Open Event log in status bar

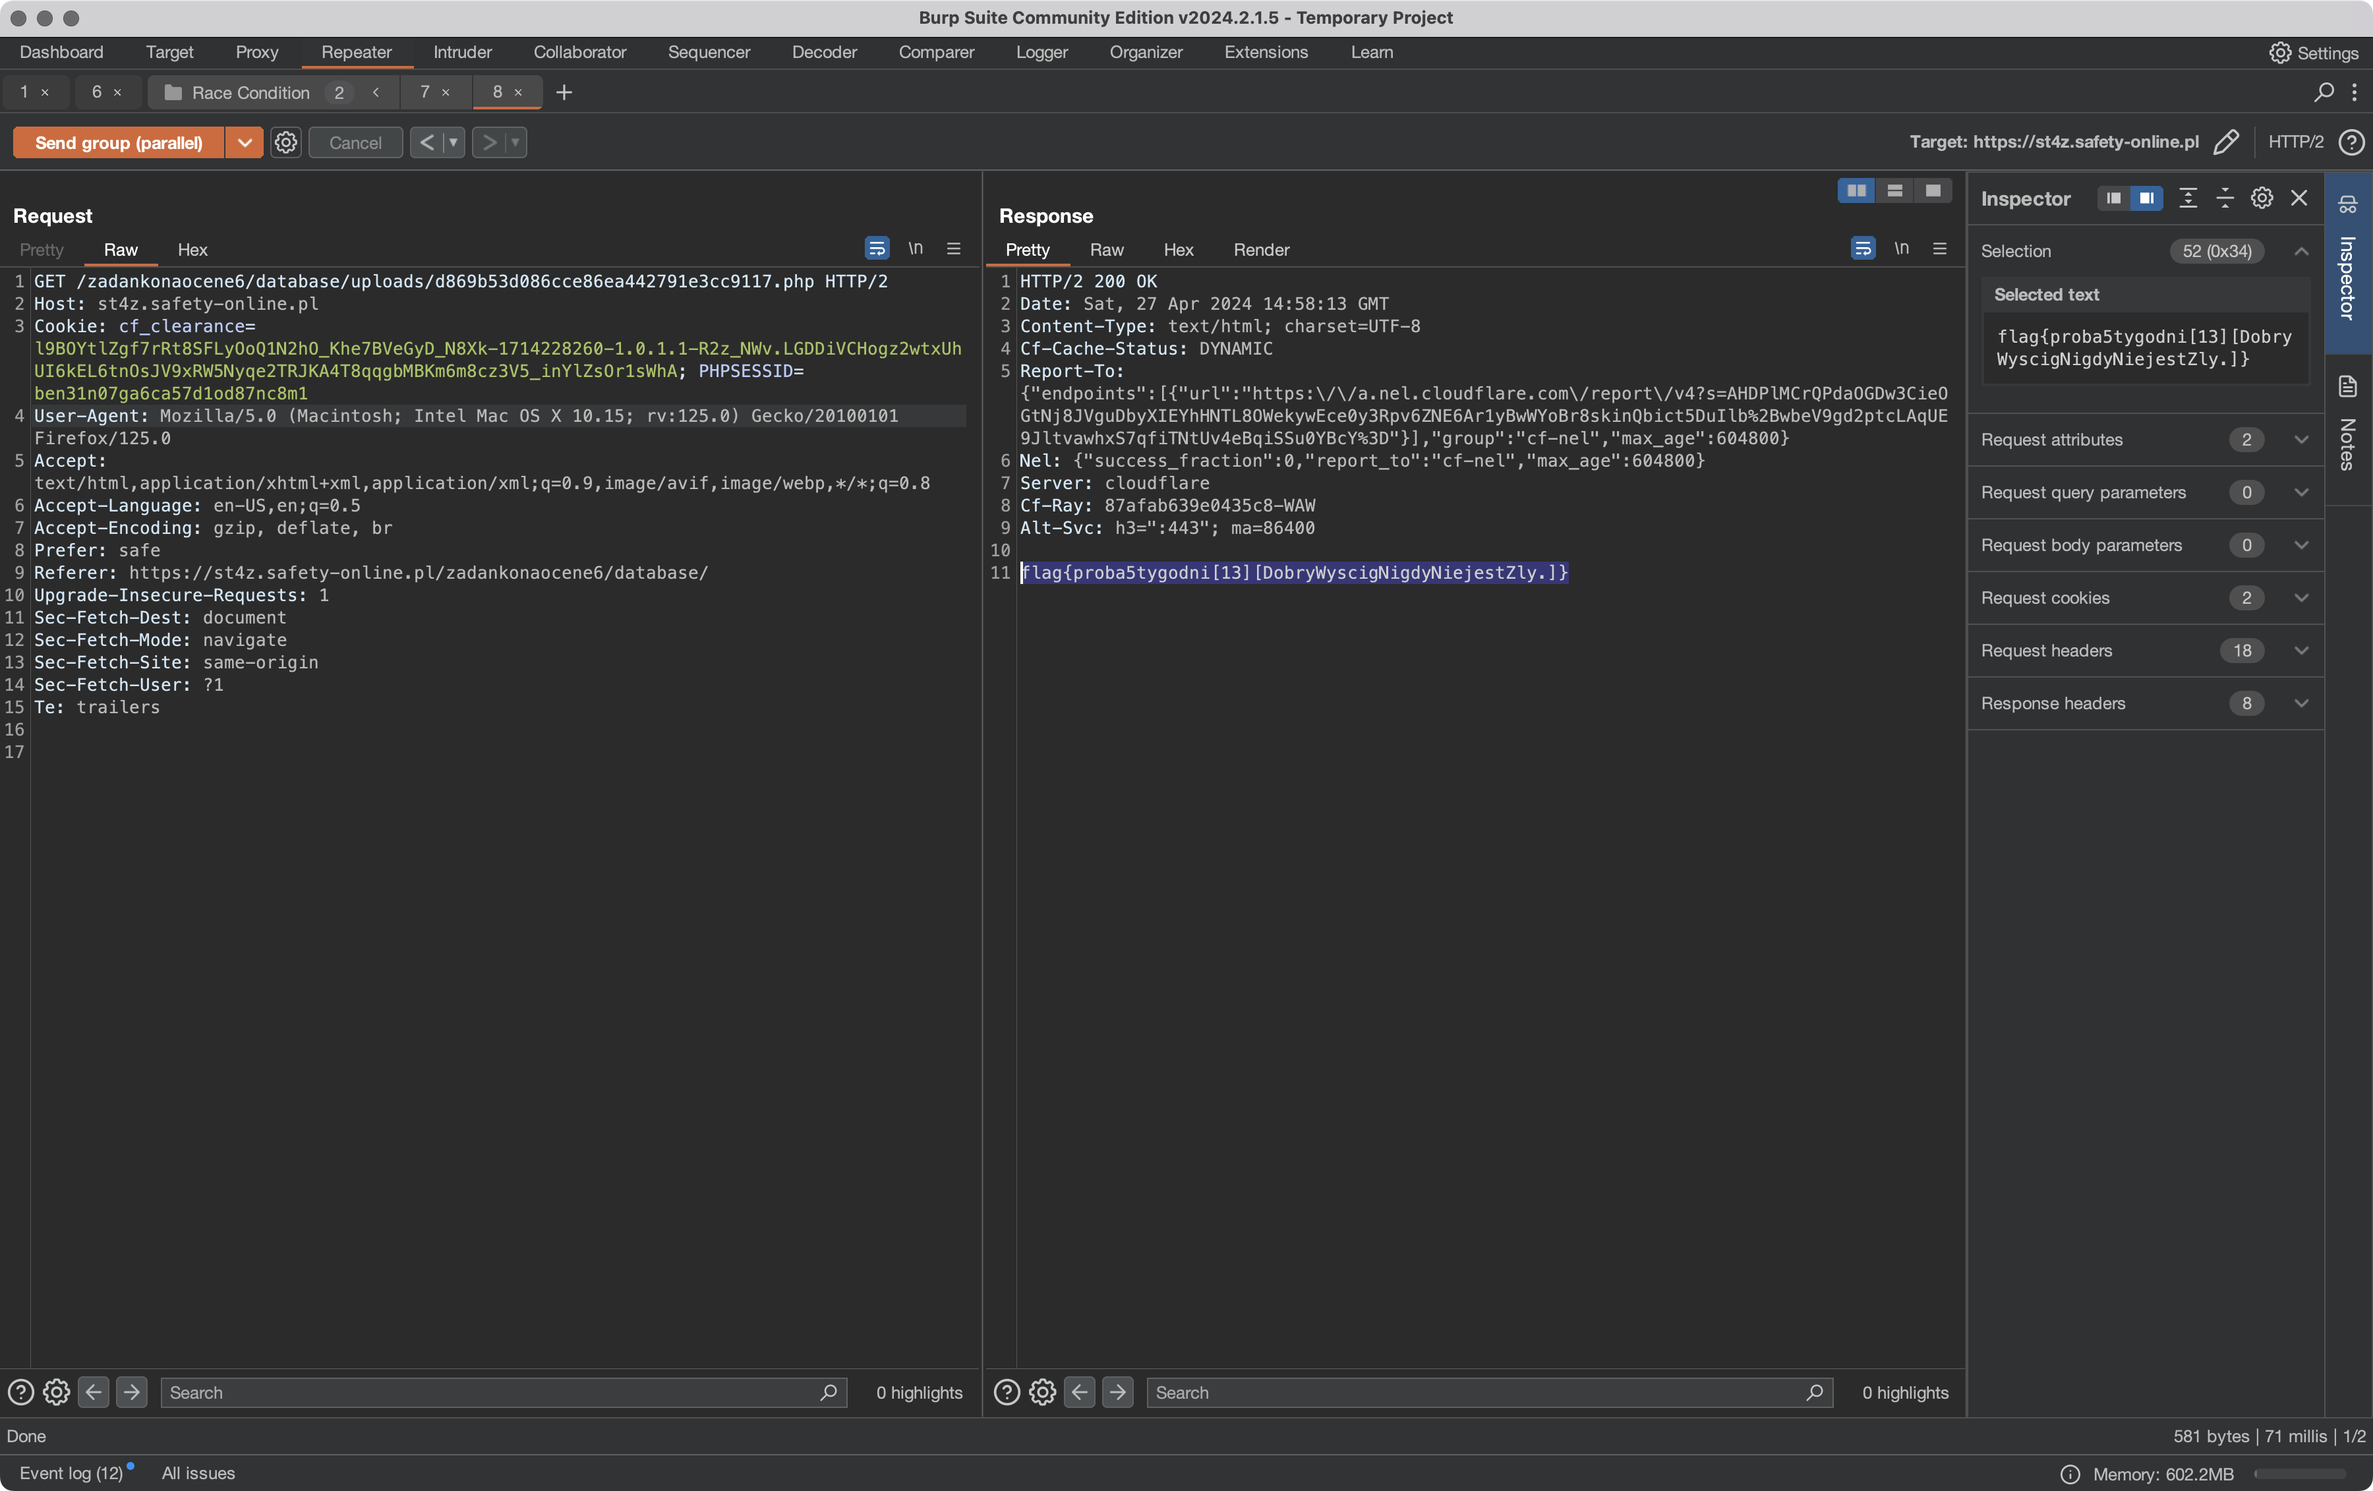tap(71, 1473)
